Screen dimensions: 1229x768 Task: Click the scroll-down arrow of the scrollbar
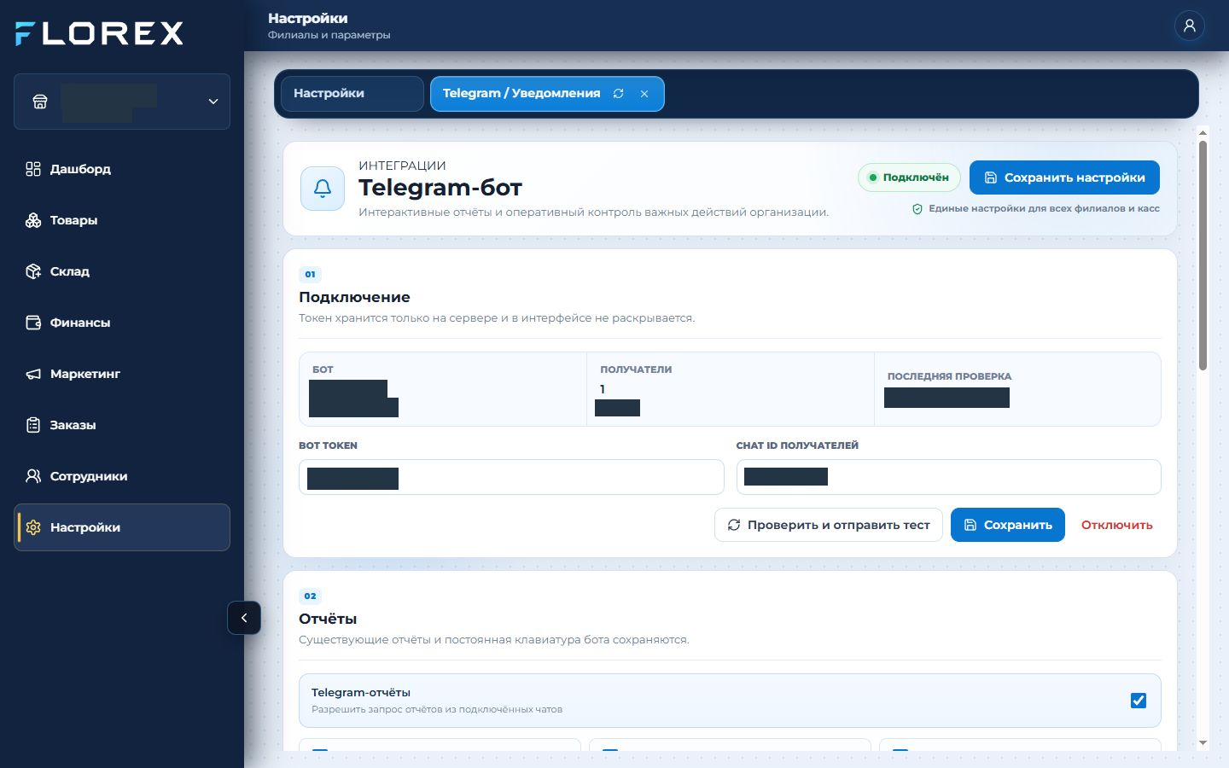(1203, 743)
